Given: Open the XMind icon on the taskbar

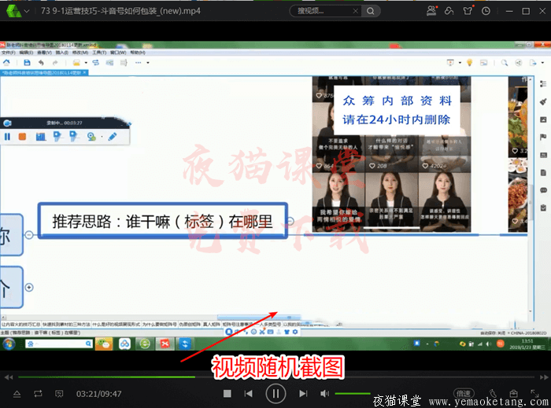Looking at the screenshot, I should coord(165,344).
